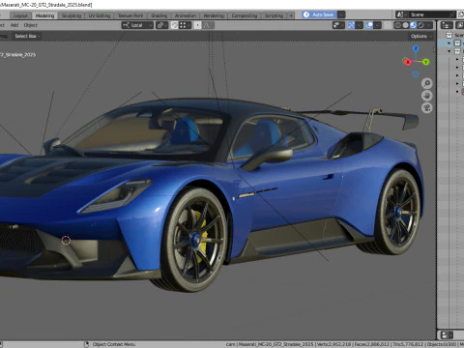The image size is (464, 348).
Task: Open the gizmo options dropdown arrow
Action: (360, 25)
